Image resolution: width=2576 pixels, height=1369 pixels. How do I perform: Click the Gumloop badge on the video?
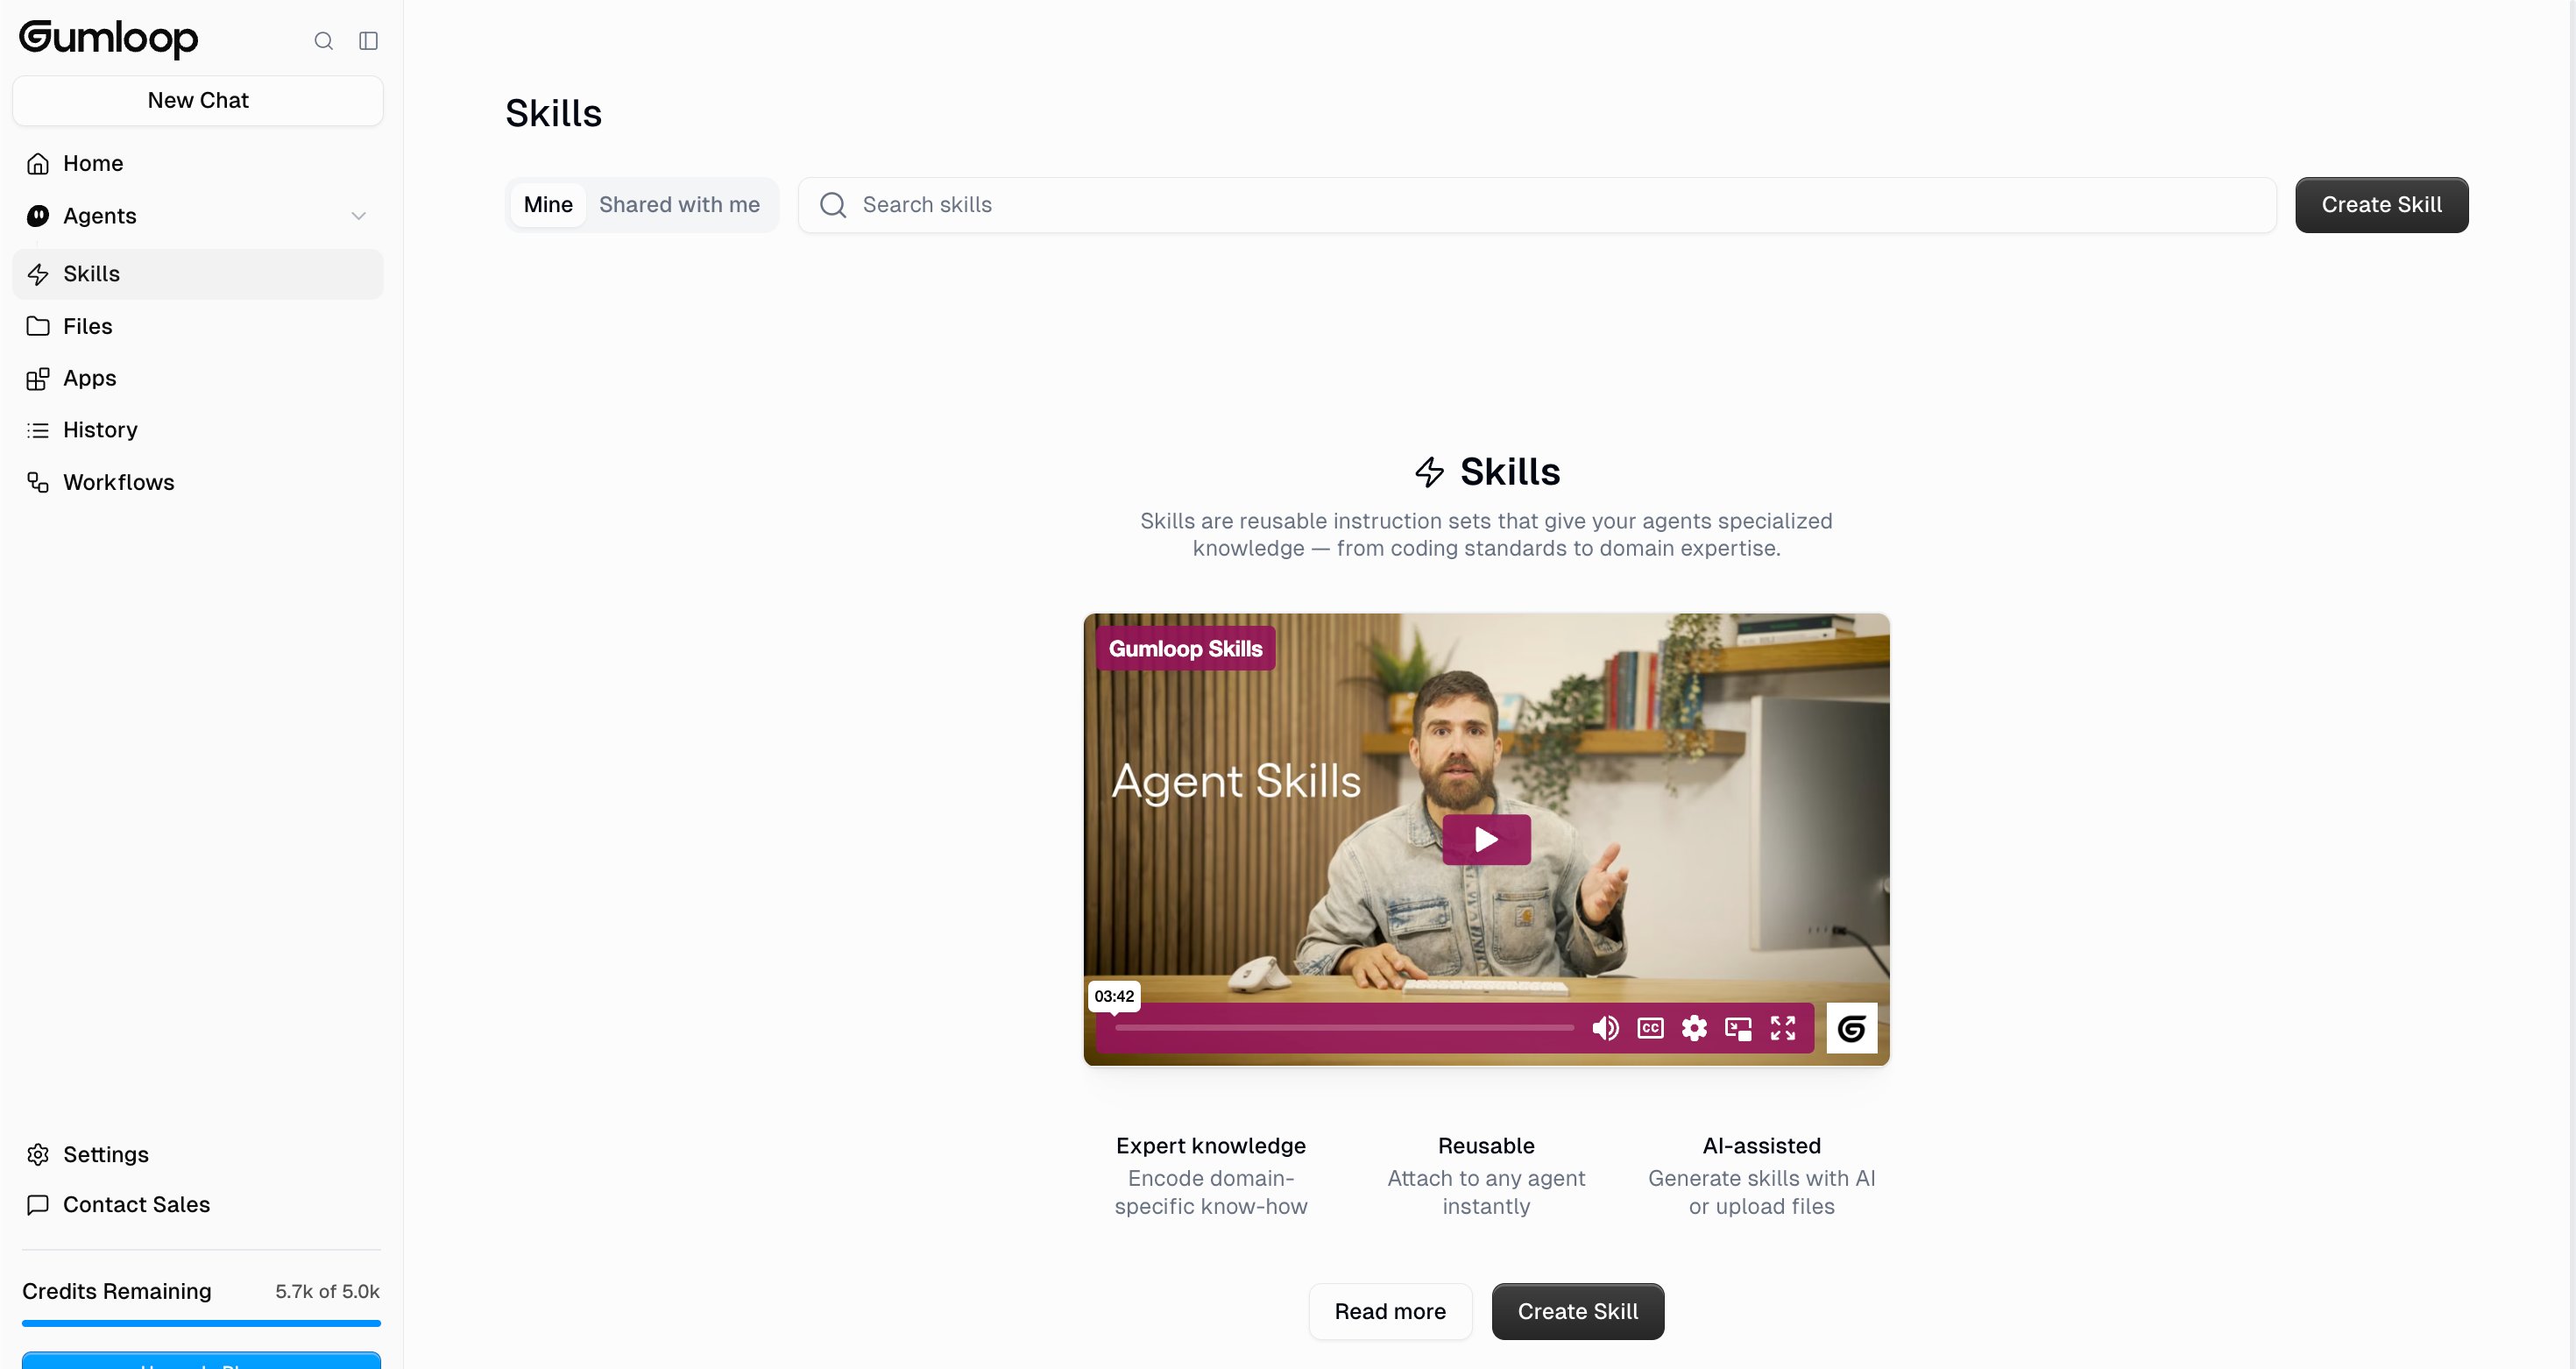[x=1851, y=1028]
